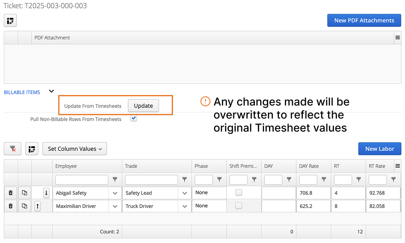Screen dimensions: 405x243
Task: Uncheck Pull Non-Billable Rows From Timesheets
Action: click(x=134, y=118)
